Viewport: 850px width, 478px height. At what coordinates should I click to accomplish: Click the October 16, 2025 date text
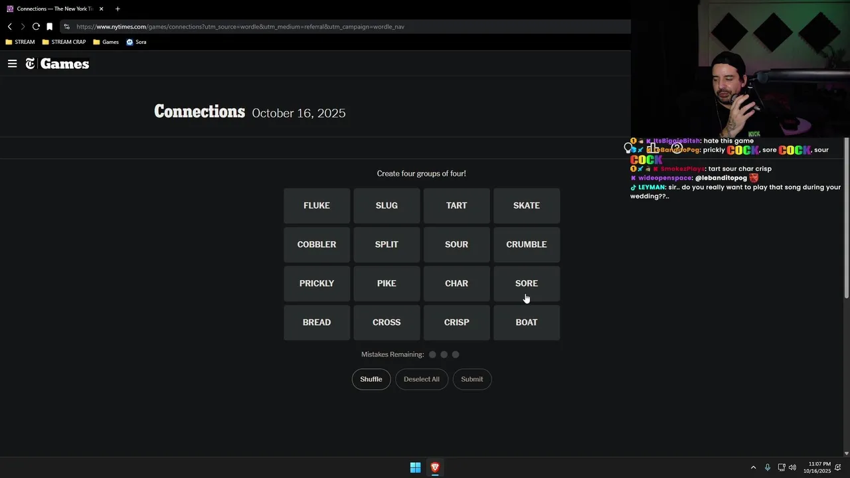pos(299,113)
